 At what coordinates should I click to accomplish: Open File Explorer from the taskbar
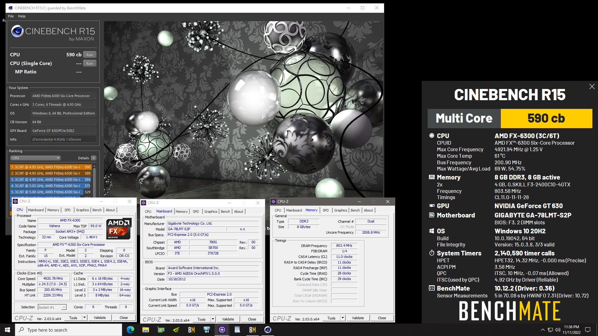(x=146, y=330)
